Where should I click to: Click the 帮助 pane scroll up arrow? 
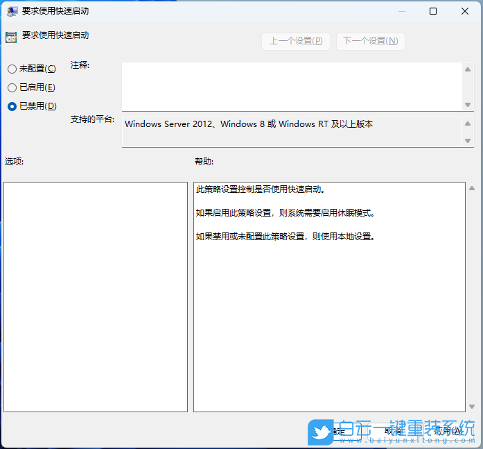pyautogui.click(x=472, y=188)
